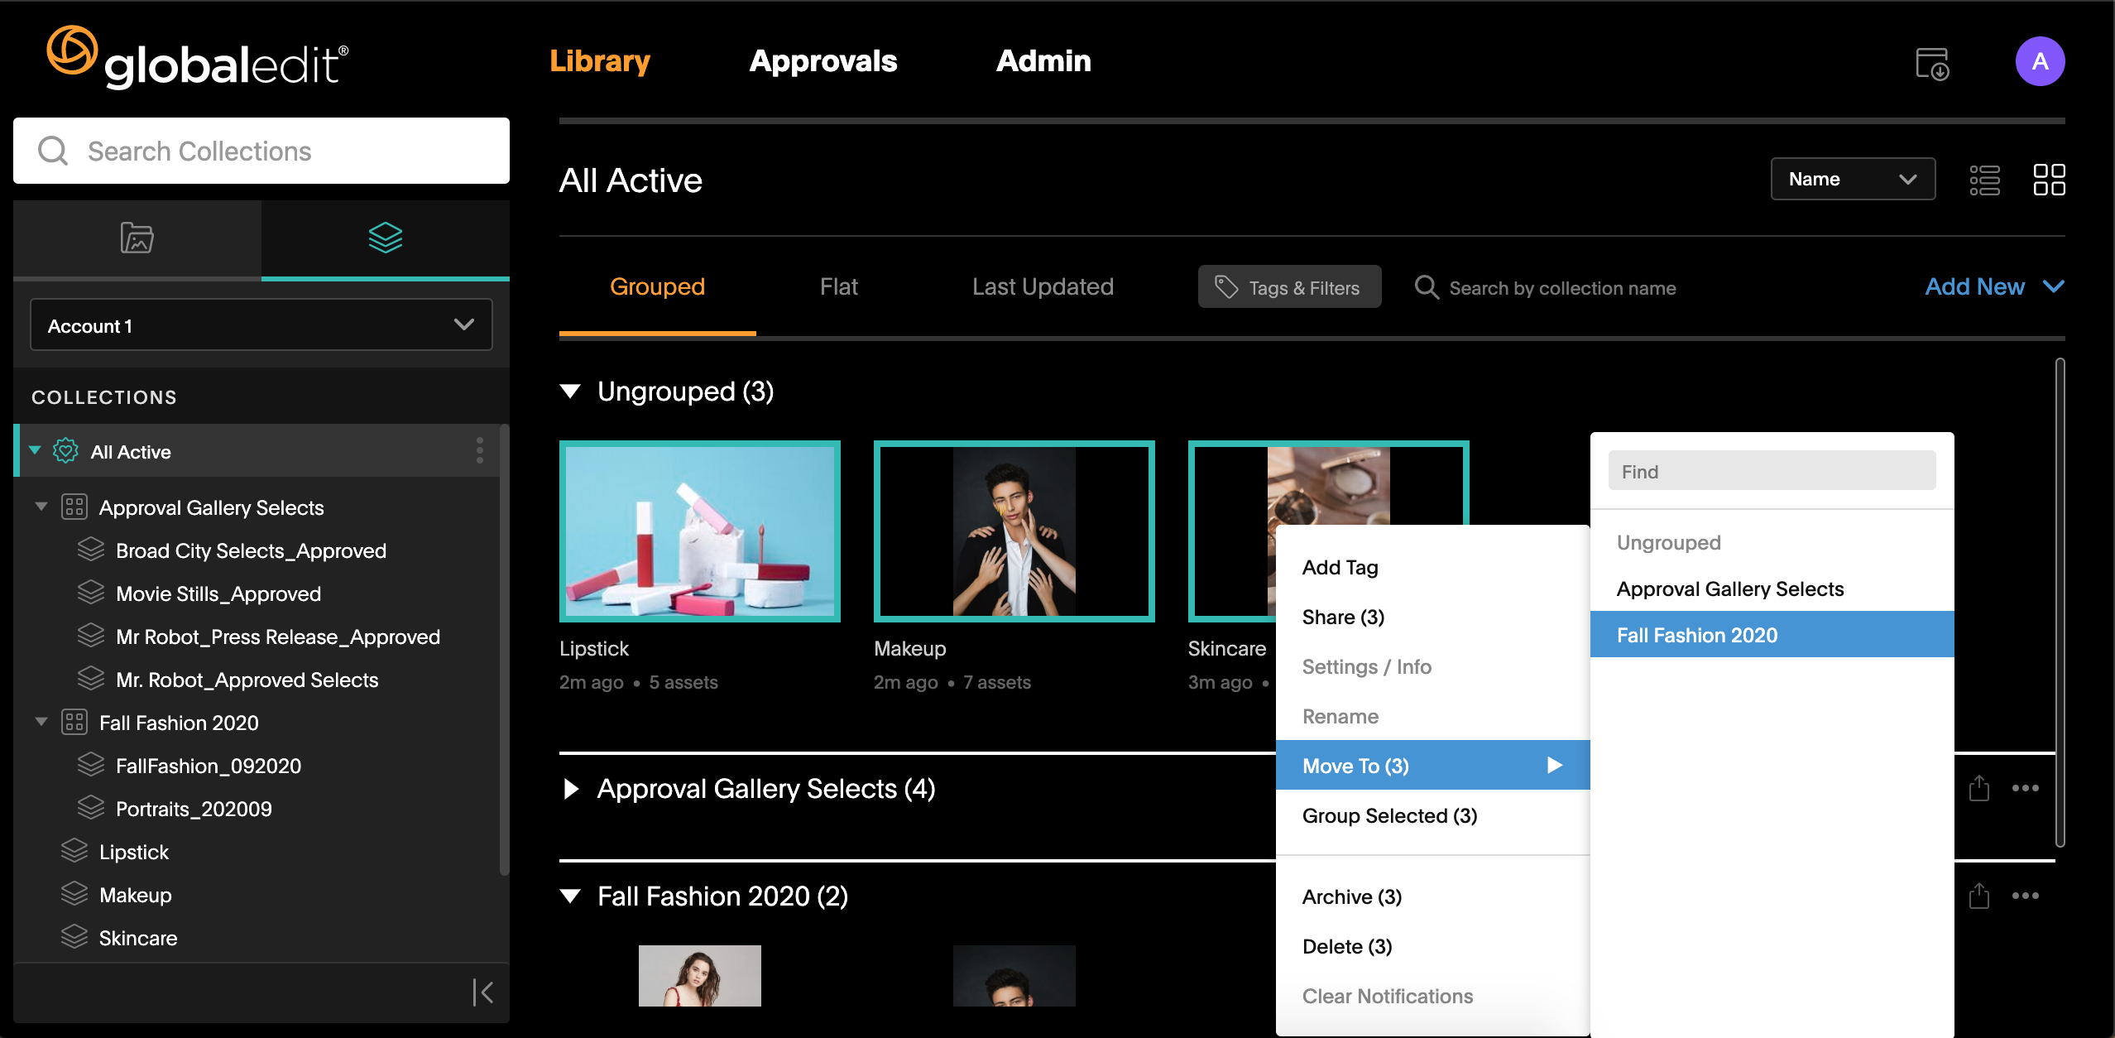Screen dimensions: 2115x1038
Task: Click the Fall Fashion 2020 group icon
Action: point(74,723)
